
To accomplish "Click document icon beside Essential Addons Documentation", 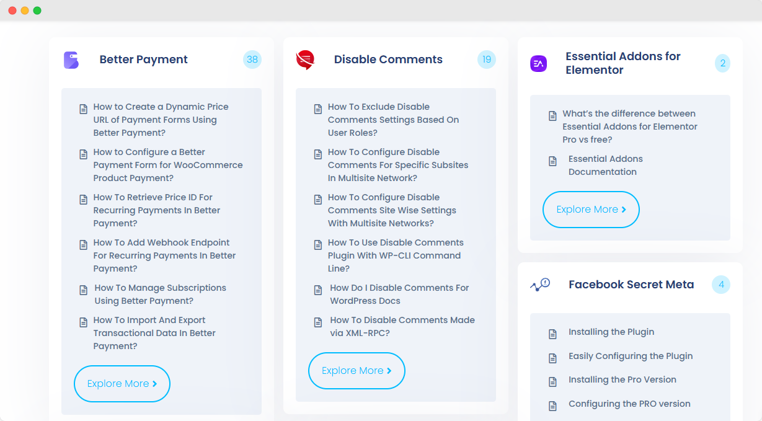I will coord(552,161).
